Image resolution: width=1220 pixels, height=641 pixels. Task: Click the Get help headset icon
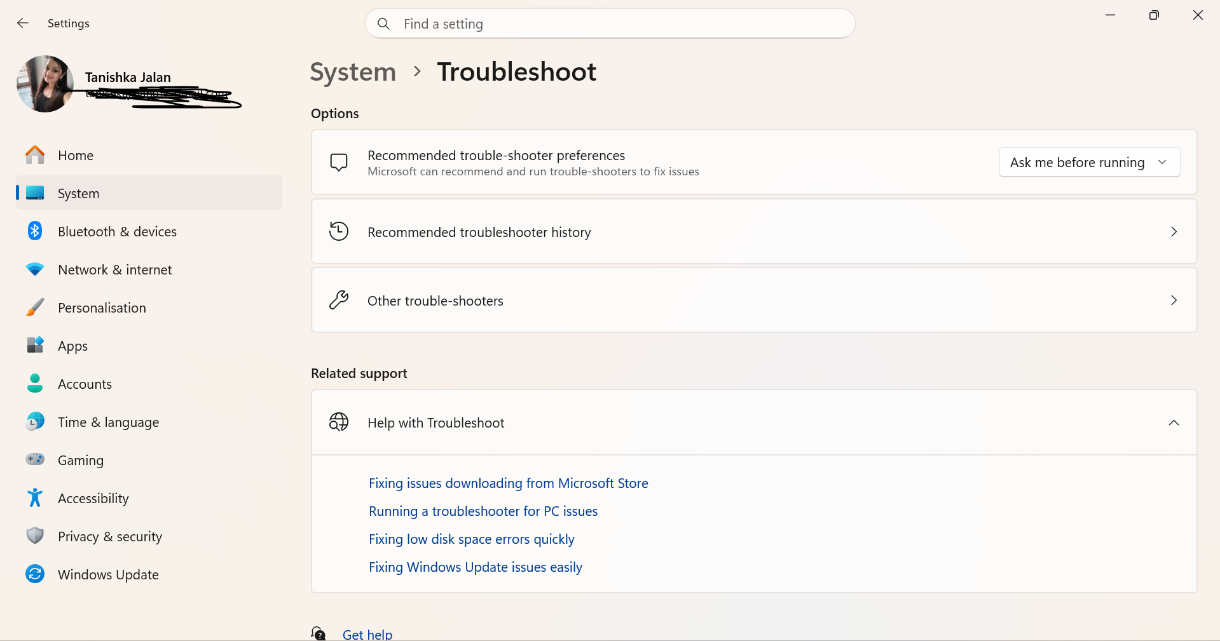(x=319, y=633)
